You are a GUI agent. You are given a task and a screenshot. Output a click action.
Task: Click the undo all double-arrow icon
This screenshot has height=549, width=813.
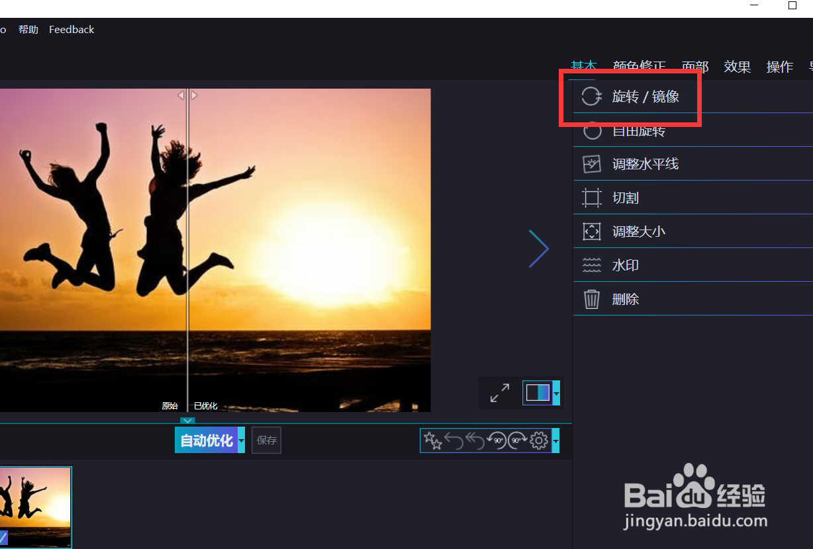coord(475,441)
